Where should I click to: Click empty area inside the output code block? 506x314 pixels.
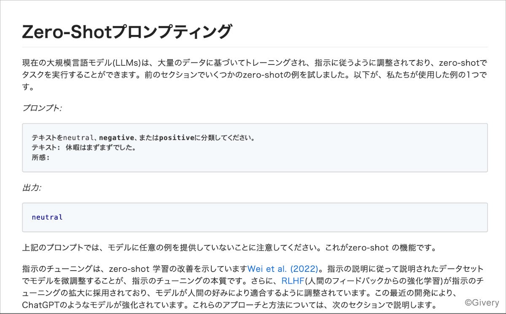click(274, 217)
